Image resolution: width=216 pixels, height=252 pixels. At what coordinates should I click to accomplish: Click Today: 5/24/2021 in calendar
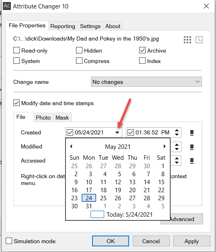point(130,215)
